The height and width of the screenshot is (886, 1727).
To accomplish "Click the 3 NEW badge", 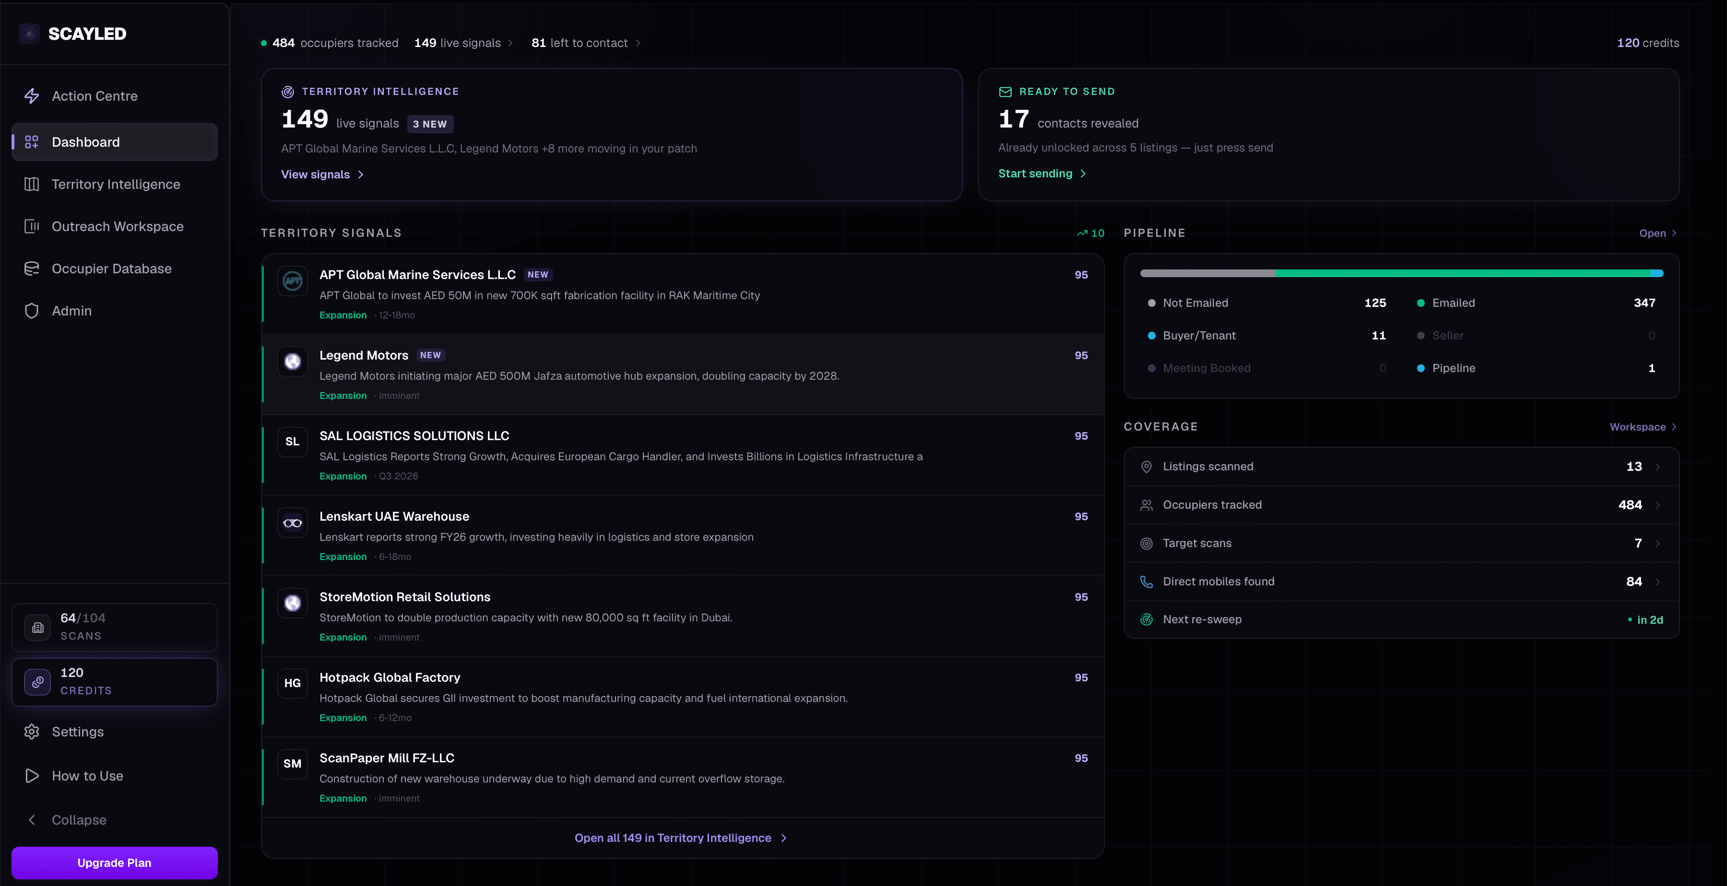I will (x=430, y=124).
